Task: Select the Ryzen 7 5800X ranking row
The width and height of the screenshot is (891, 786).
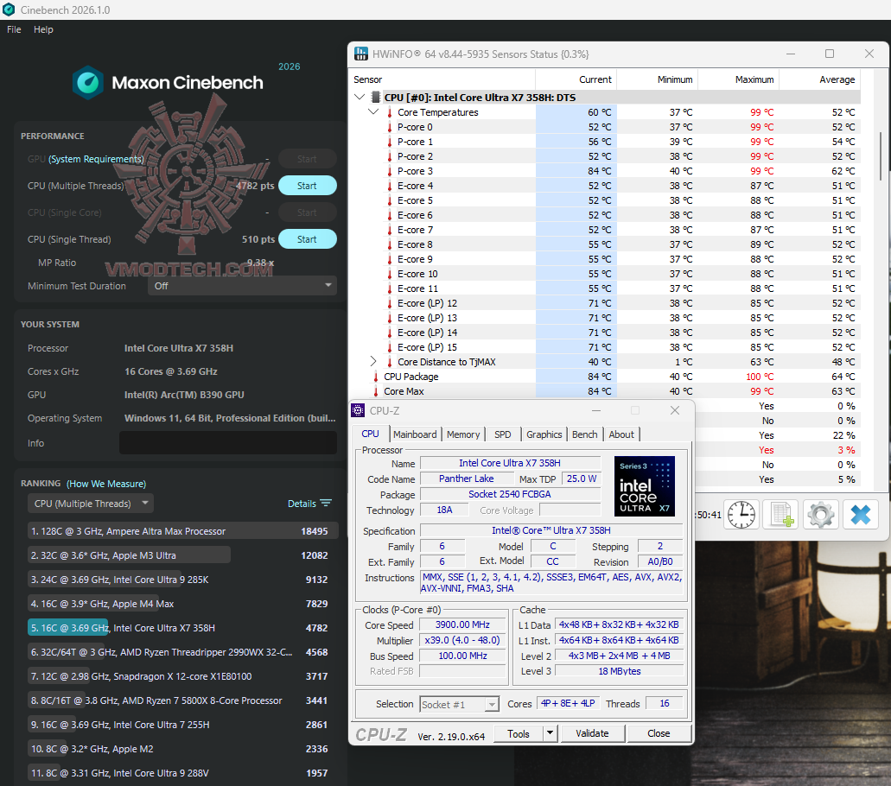Action: 182,700
